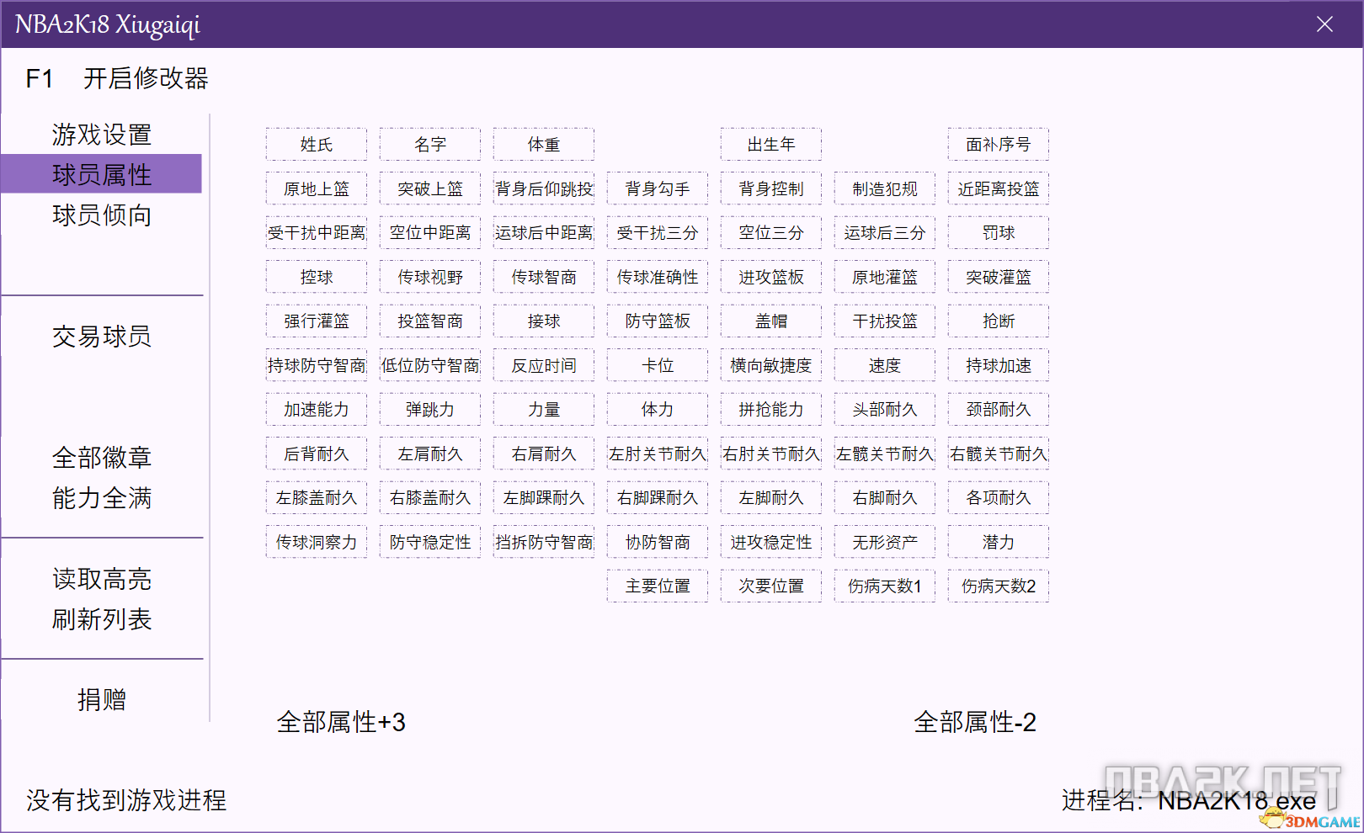Edit the 左肘关节耐久 attribute box
The image size is (1364, 833).
pos(658,454)
